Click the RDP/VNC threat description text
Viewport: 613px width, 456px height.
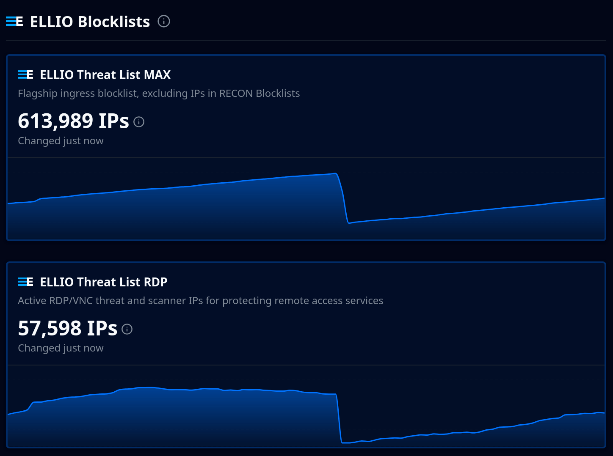(200, 301)
